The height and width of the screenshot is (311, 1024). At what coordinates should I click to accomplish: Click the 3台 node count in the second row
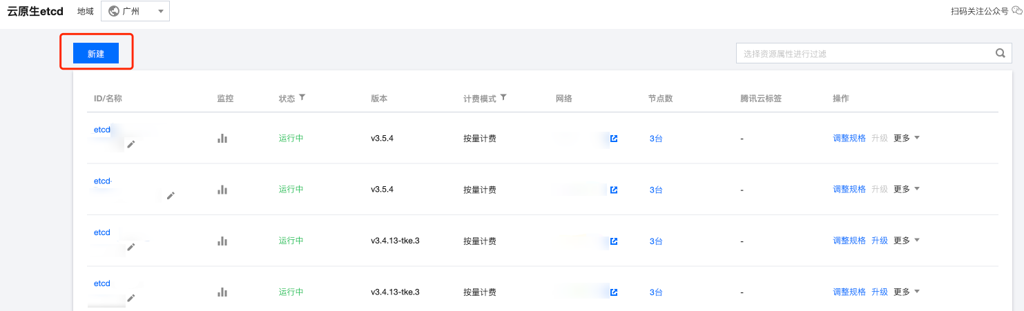click(x=656, y=190)
